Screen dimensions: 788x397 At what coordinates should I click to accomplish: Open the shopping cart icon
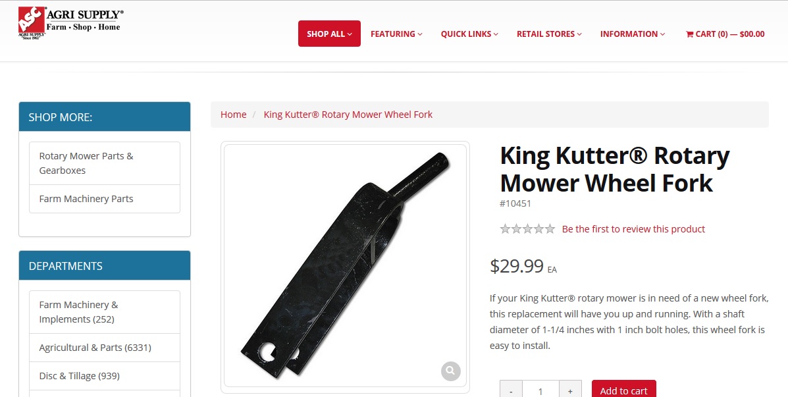(689, 34)
